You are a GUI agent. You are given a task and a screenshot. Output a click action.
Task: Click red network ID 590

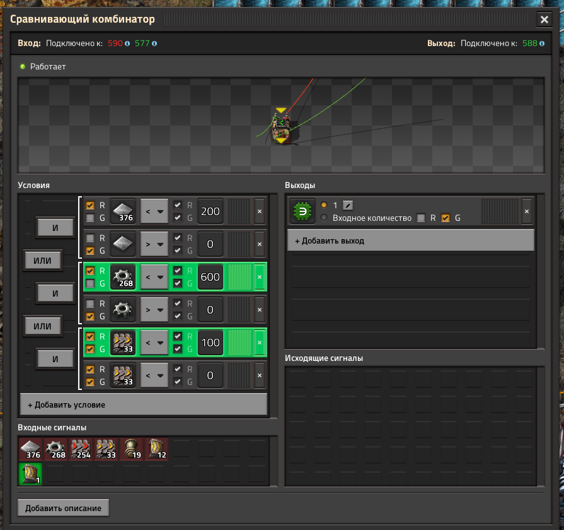coord(115,44)
